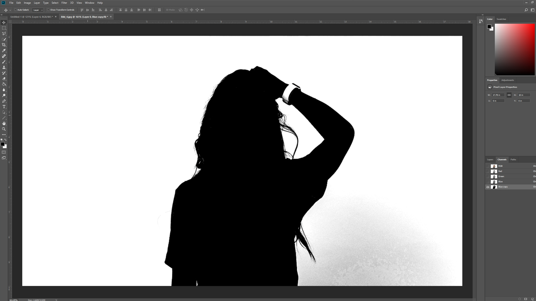Open the Auto-Select Layer dropdown

pos(38,10)
